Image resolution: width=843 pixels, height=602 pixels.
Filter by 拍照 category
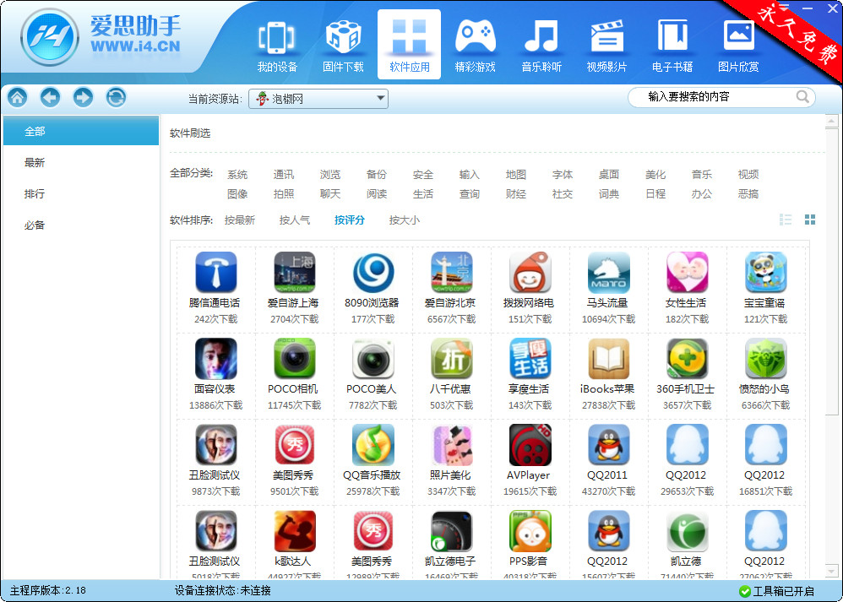coord(283,194)
